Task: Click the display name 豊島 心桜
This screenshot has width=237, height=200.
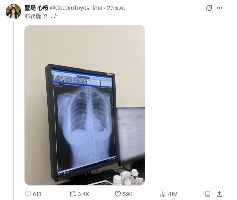Action: tap(36, 8)
